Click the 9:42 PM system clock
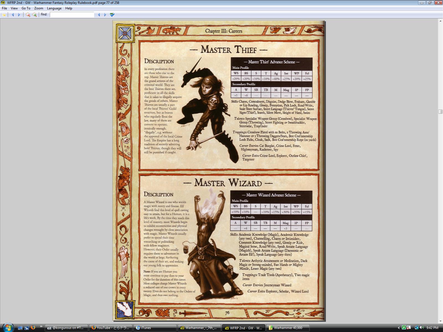 click(432, 328)
